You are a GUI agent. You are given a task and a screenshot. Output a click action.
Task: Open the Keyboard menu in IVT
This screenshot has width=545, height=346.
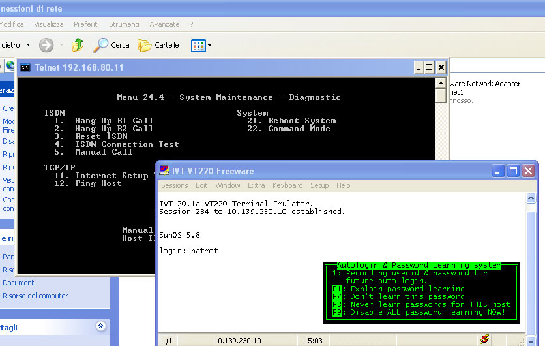pyautogui.click(x=287, y=185)
